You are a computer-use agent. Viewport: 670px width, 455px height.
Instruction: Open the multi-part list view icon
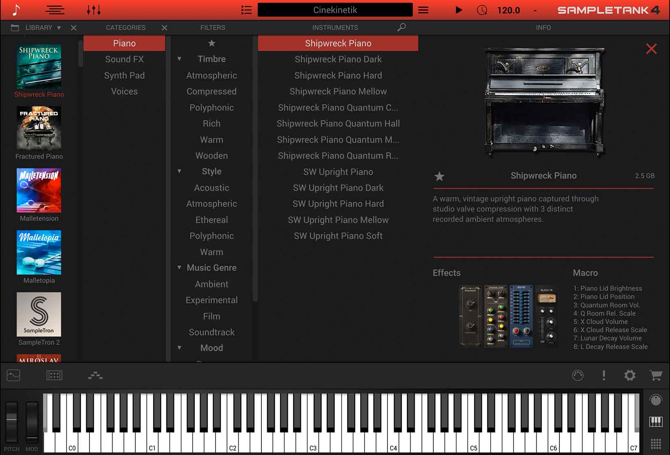(55, 10)
